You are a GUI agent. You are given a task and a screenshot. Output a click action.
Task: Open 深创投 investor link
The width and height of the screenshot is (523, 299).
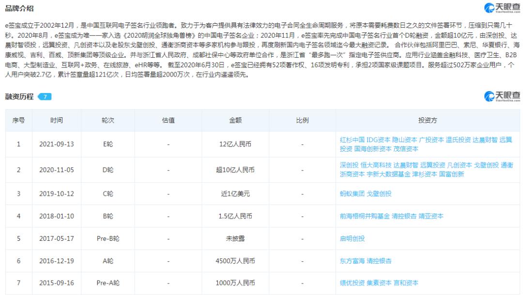point(349,165)
